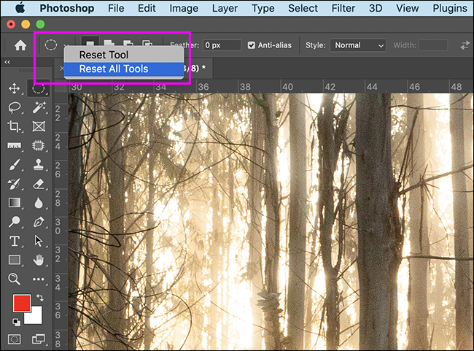The image size is (474, 351).
Task: Select the Horizontal Type tool
Action: (x=14, y=241)
